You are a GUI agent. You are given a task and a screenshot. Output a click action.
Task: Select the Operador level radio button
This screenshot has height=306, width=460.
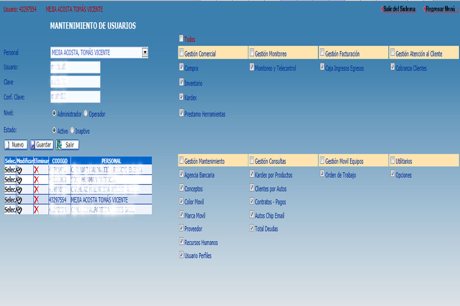(86, 113)
